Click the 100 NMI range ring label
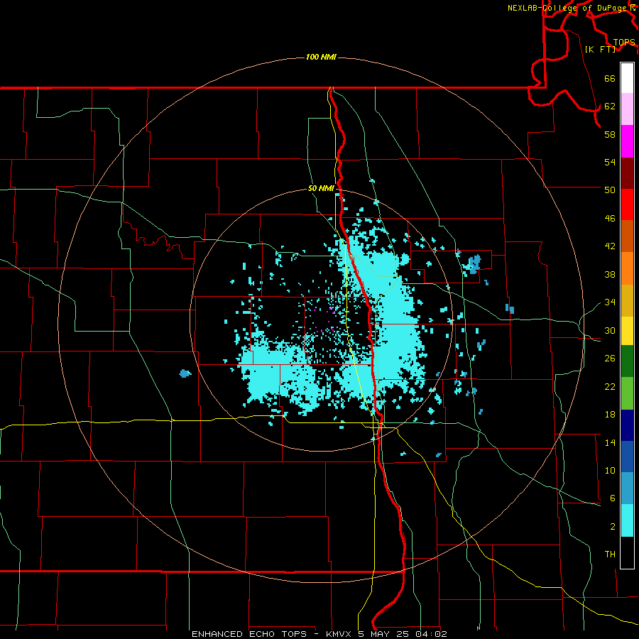Screen dimensions: 639x639 pyautogui.click(x=321, y=57)
